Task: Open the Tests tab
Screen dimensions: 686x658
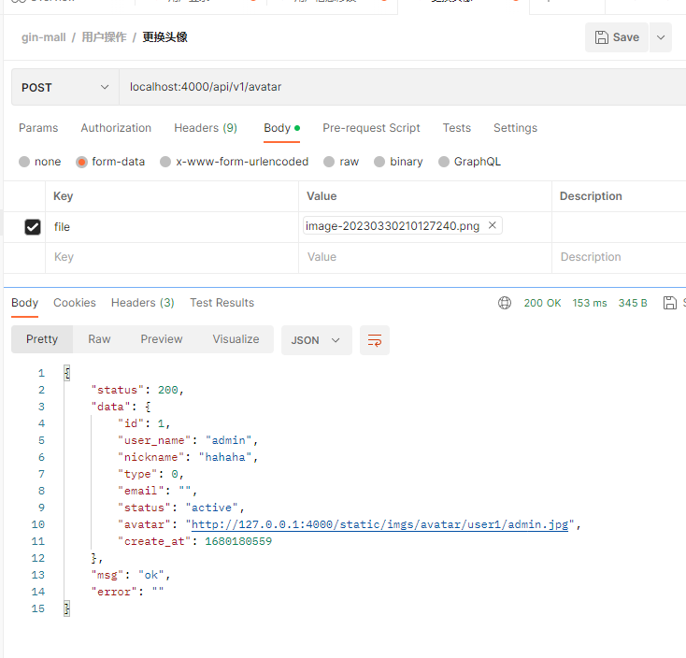Action: point(457,128)
